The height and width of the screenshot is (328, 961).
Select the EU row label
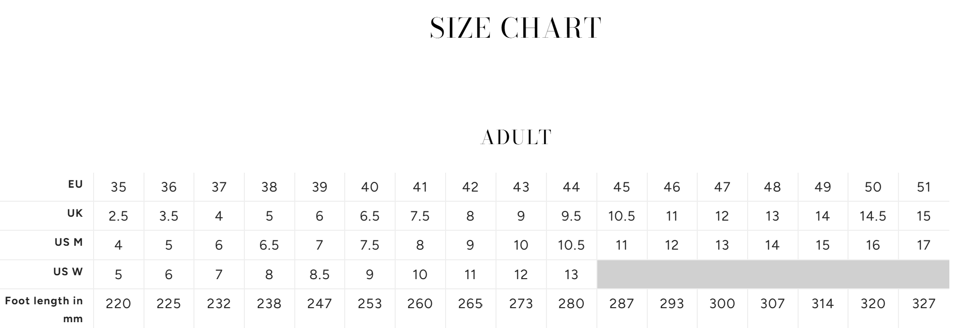[x=76, y=184]
